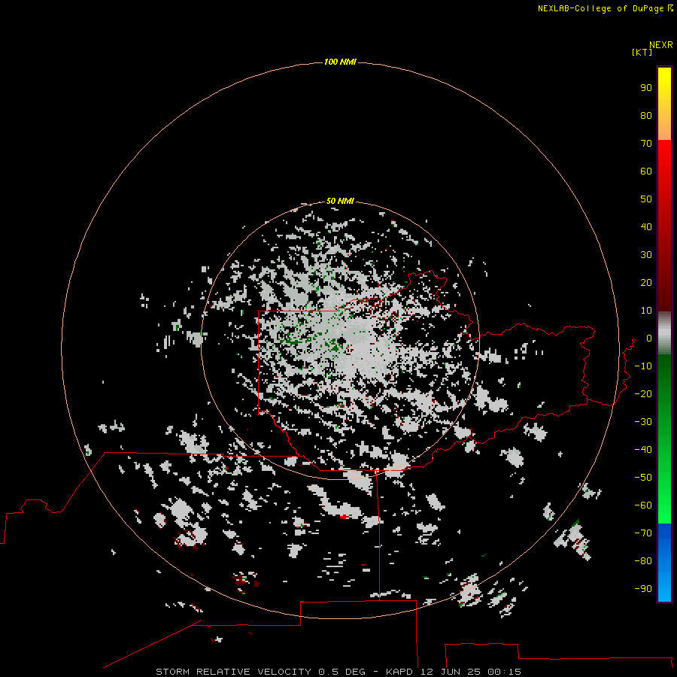The width and height of the screenshot is (677, 677).
Task: Click the -60 knot scale label
Action: click(643, 505)
